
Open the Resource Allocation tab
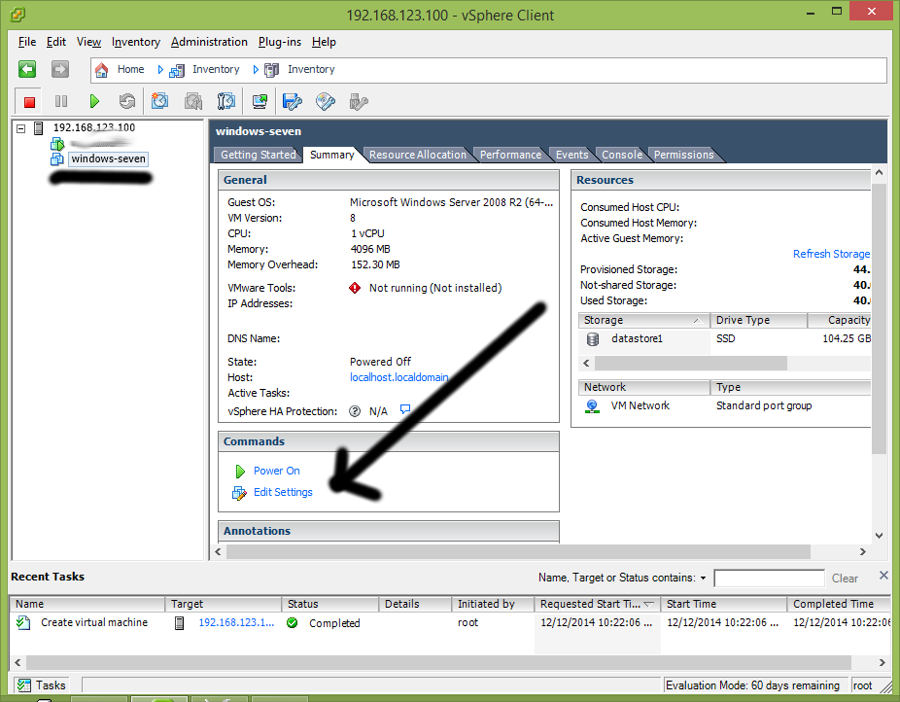pyautogui.click(x=418, y=155)
